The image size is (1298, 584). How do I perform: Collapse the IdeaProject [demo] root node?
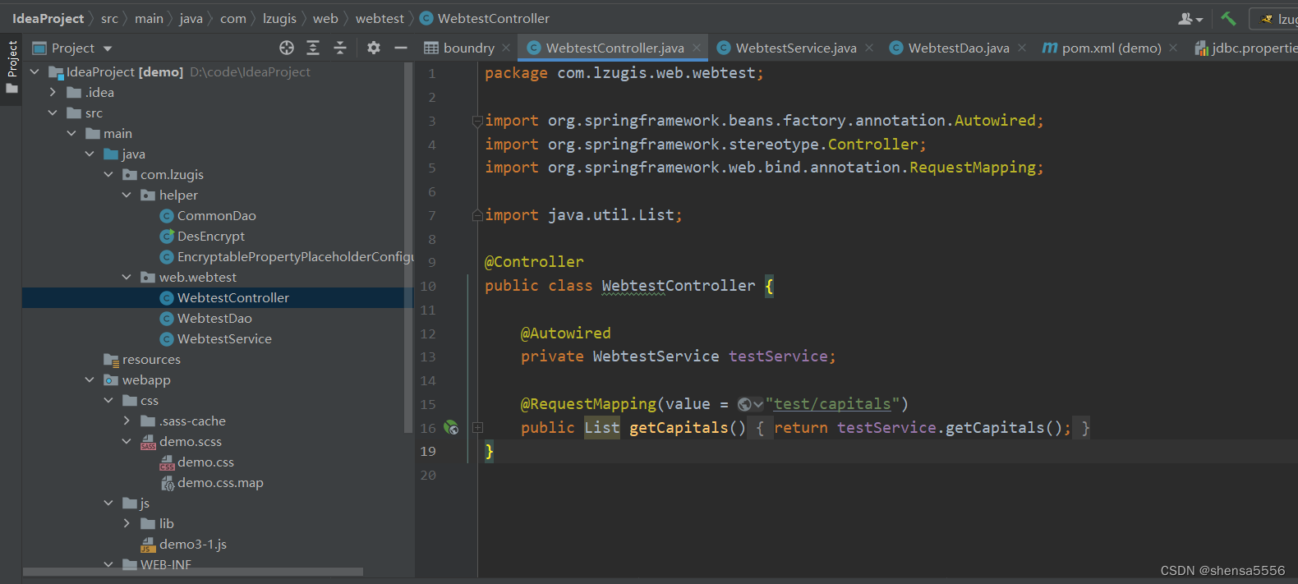click(35, 72)
